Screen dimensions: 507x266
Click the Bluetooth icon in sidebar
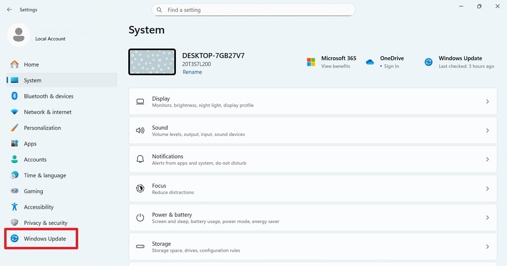pos(14,96)
